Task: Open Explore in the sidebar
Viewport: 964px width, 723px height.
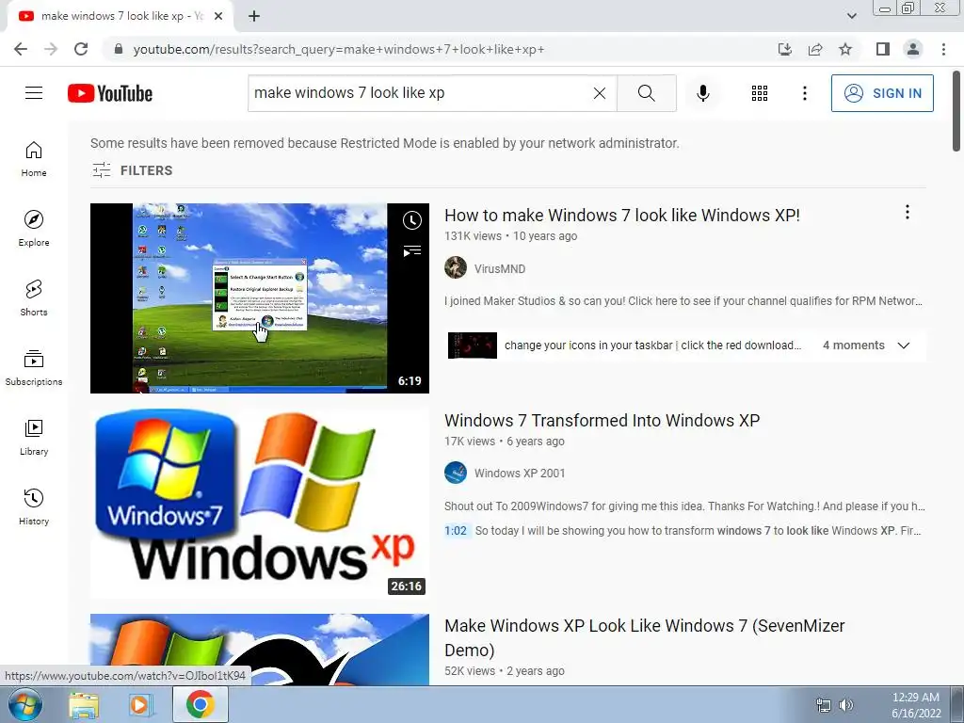Action: (x=34, y=229)
